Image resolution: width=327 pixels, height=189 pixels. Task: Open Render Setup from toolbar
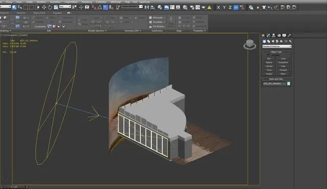coord(192,7)
